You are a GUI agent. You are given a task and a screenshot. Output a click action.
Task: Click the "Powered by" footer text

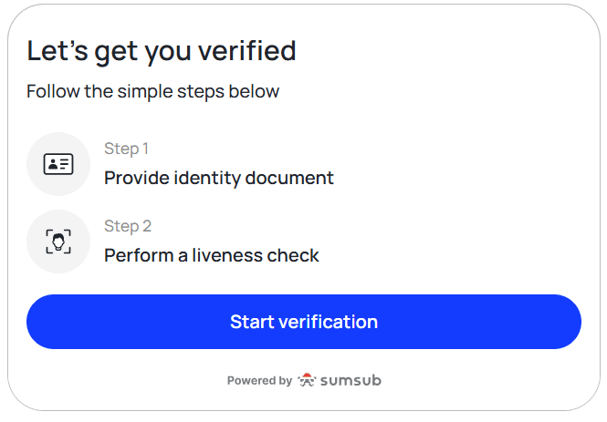(x=259, y=381)
